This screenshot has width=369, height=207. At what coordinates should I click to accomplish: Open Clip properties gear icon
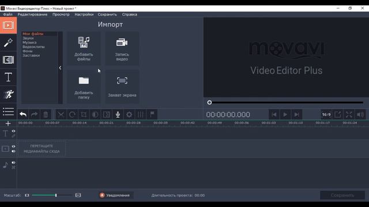(x=129, y=114)
